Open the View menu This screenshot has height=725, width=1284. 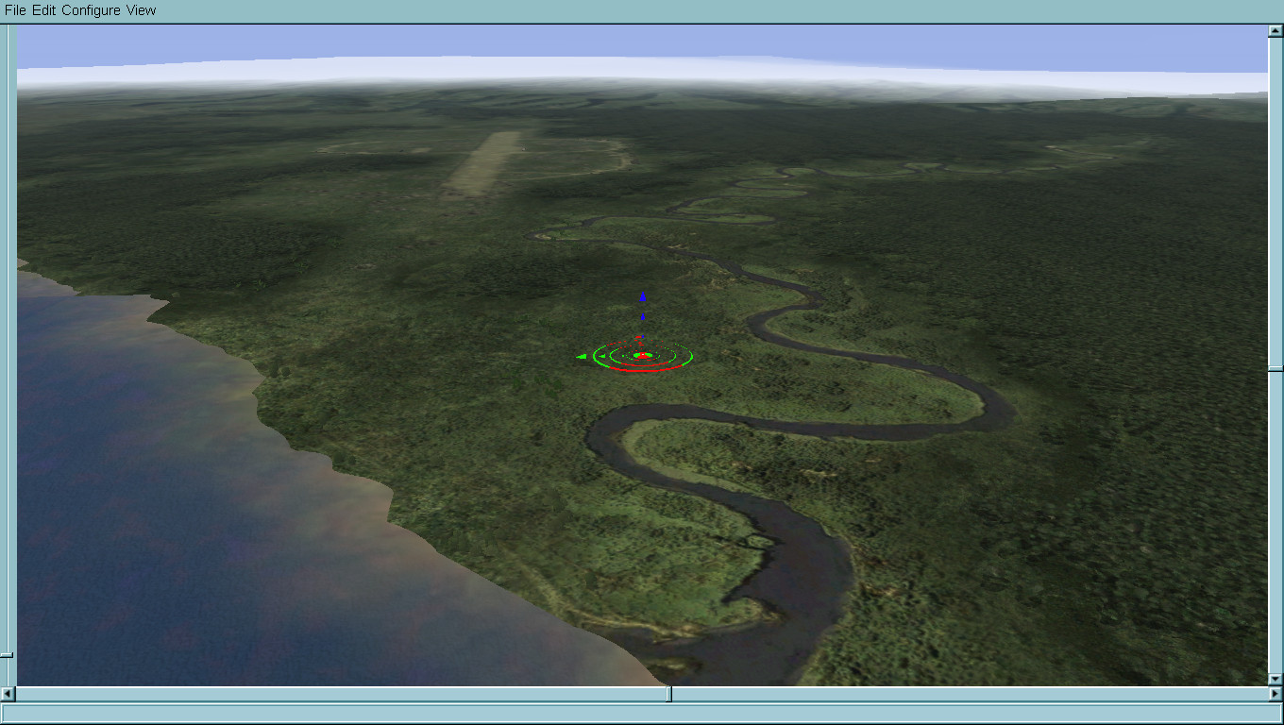(142, 10)
